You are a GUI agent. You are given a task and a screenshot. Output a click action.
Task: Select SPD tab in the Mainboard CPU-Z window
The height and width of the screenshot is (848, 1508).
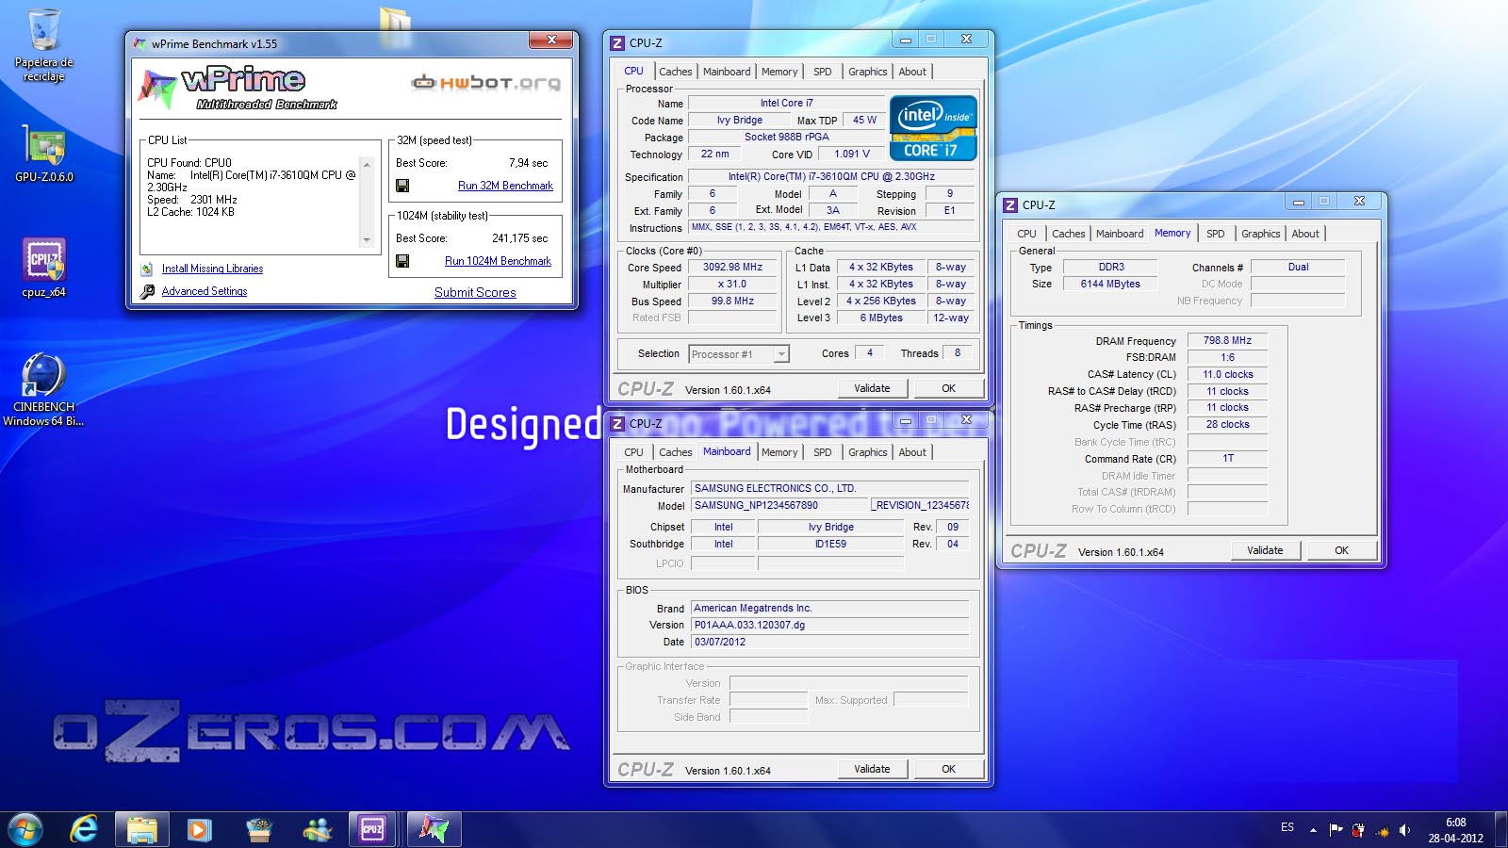823,452
